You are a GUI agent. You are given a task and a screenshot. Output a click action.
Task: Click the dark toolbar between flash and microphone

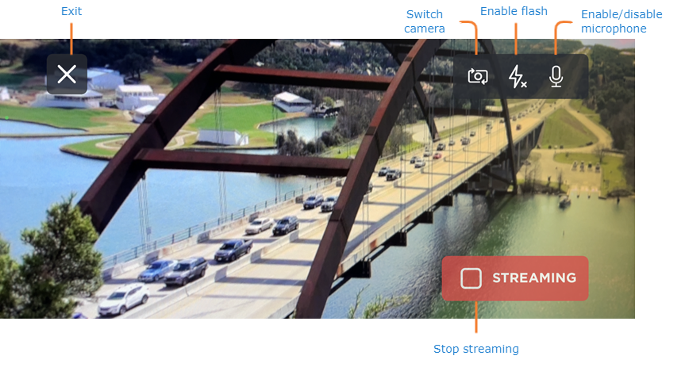pyautogui.click(x=537, y=76)
